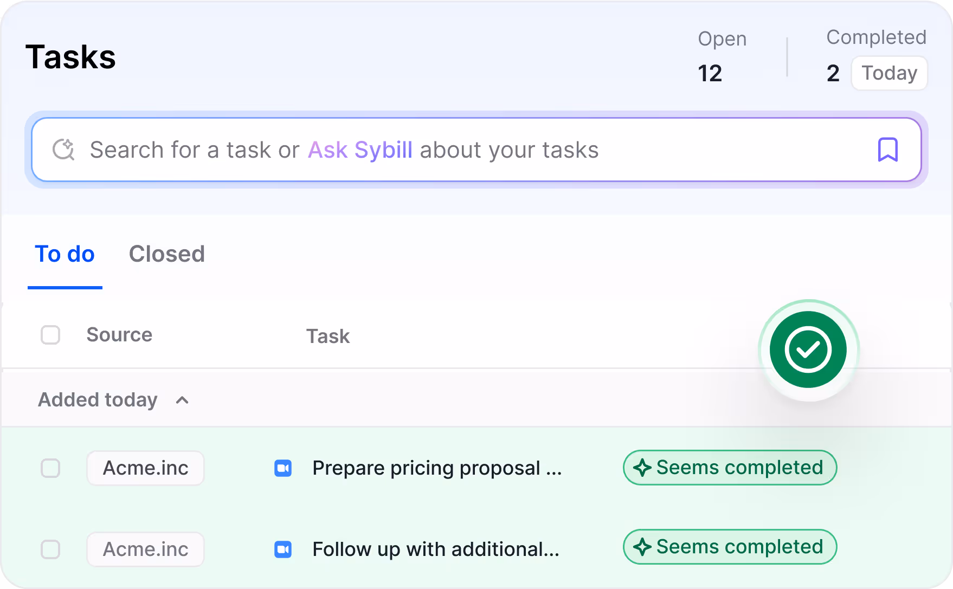This screenshot has width=953, height=589.
Task: Toggle the select-all checkbox by Source
Action: click(x=50, y=335)
